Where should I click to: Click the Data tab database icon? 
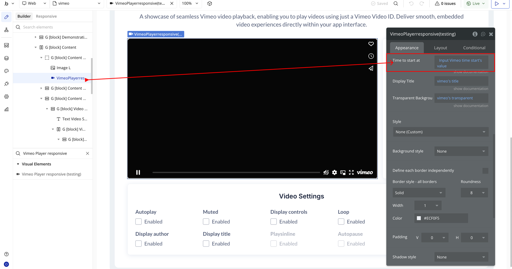[6, 58]
